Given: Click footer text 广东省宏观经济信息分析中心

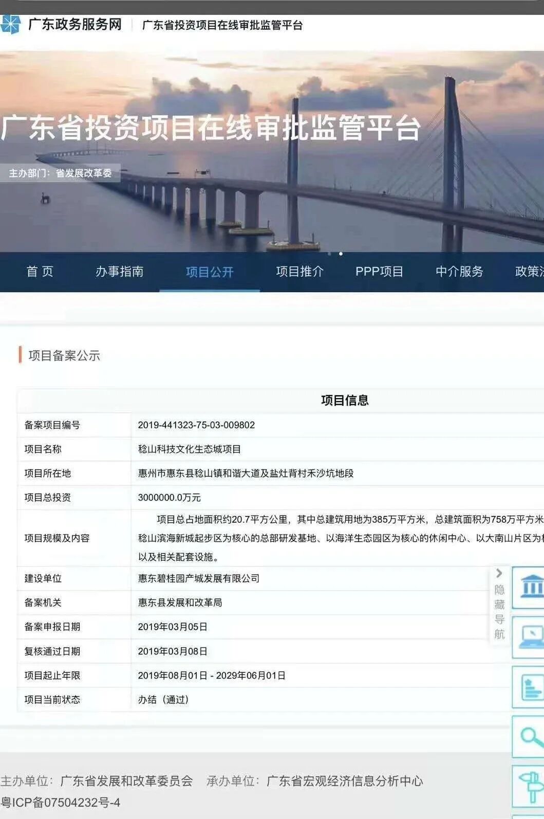Looking at the screenshot, I should point(345,781).
